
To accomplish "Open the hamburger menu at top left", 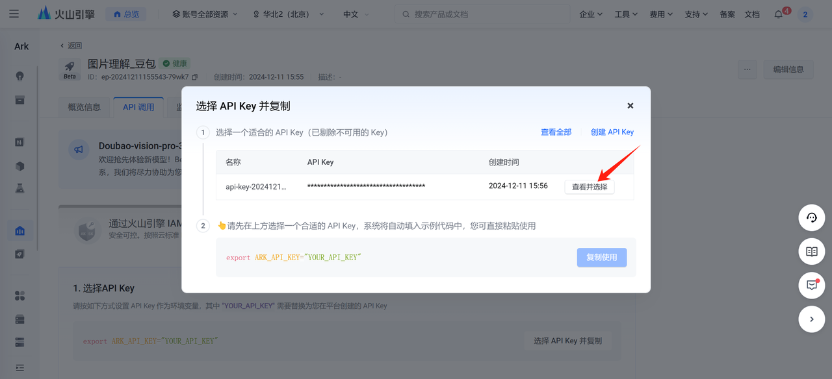I will (14, 14).
